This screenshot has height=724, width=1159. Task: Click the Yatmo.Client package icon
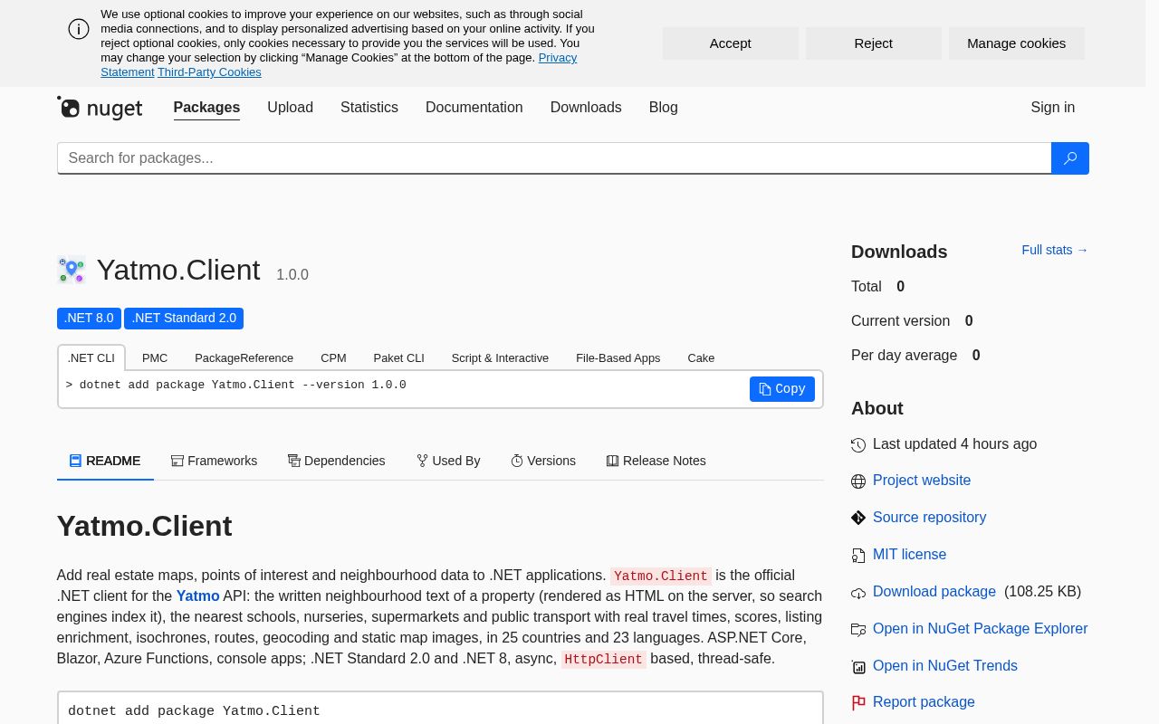click(72, 270)
